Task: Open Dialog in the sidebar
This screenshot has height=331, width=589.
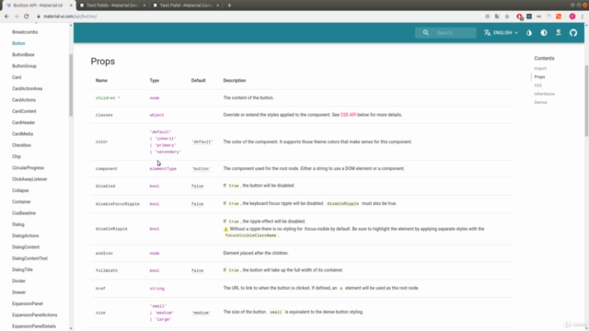Action: (x=18, y=224)
